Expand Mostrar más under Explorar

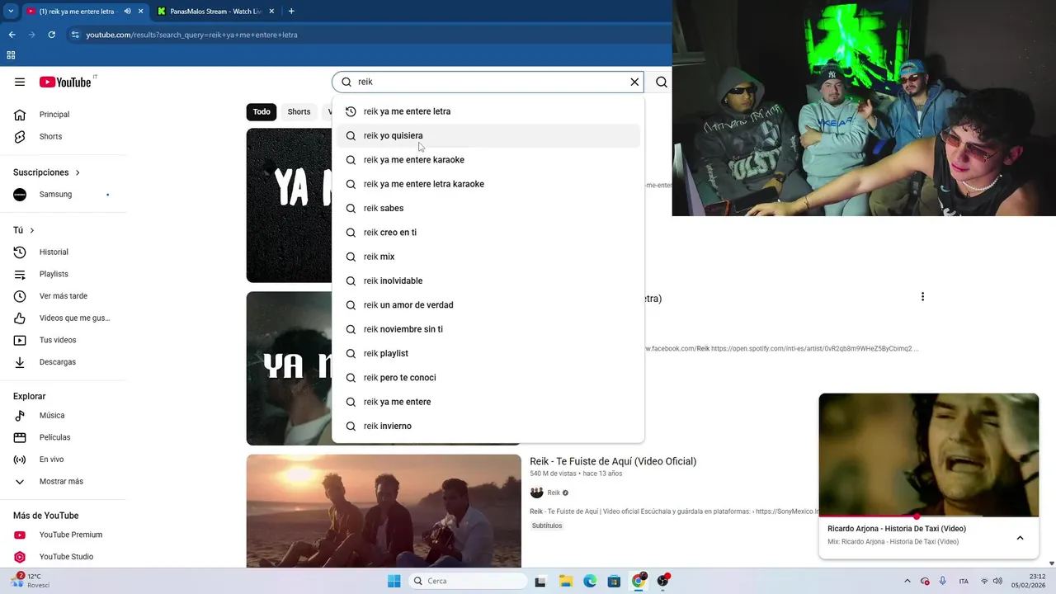point(63,481)
